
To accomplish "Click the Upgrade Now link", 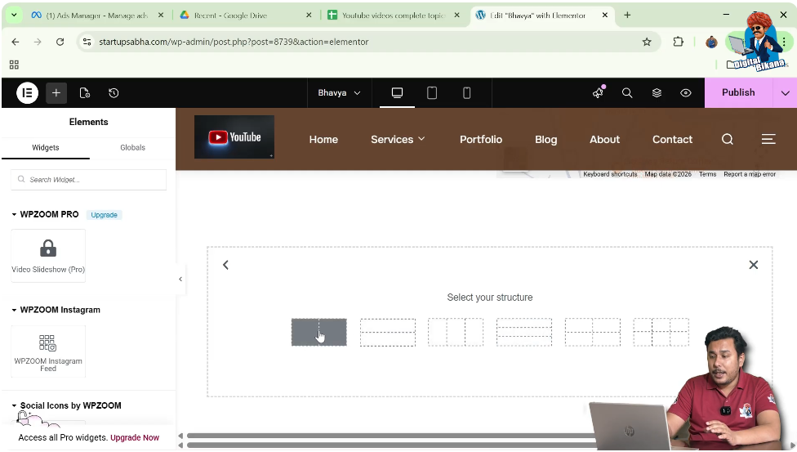I will click(135, 438).
